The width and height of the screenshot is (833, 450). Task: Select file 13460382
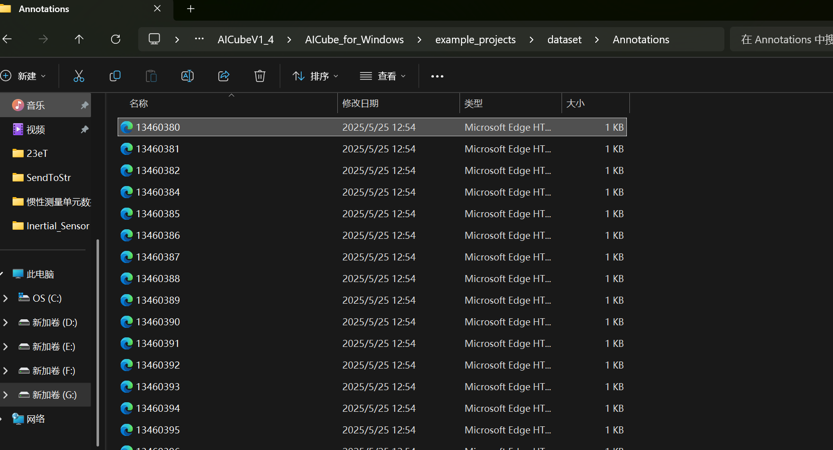click(372, 170)
